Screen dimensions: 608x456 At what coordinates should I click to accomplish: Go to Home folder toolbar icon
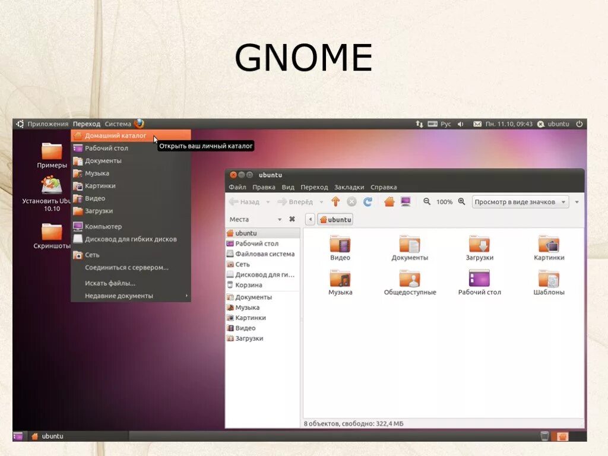pos(389,202)
